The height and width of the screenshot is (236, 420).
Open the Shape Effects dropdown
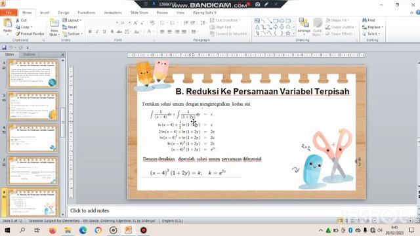click(340, 33)
